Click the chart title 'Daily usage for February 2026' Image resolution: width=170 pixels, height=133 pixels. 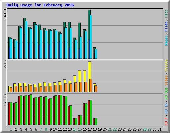point(40,5)
